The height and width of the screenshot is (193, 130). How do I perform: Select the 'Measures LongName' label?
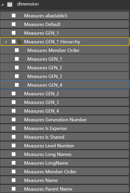coord(46,163)
